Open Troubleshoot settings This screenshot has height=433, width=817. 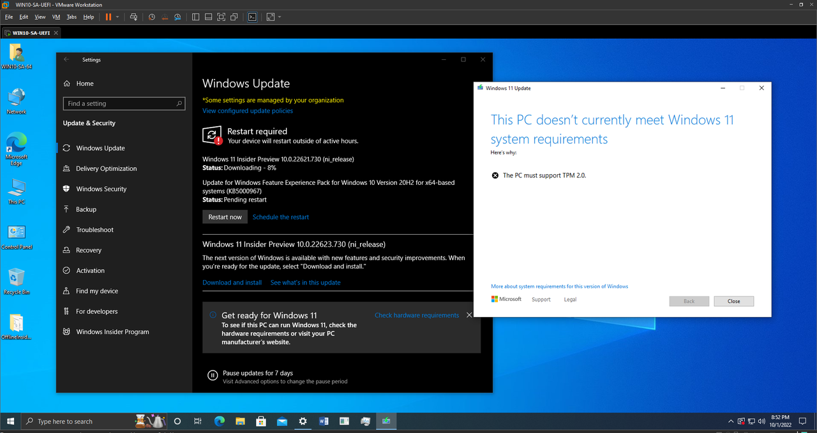94,230
